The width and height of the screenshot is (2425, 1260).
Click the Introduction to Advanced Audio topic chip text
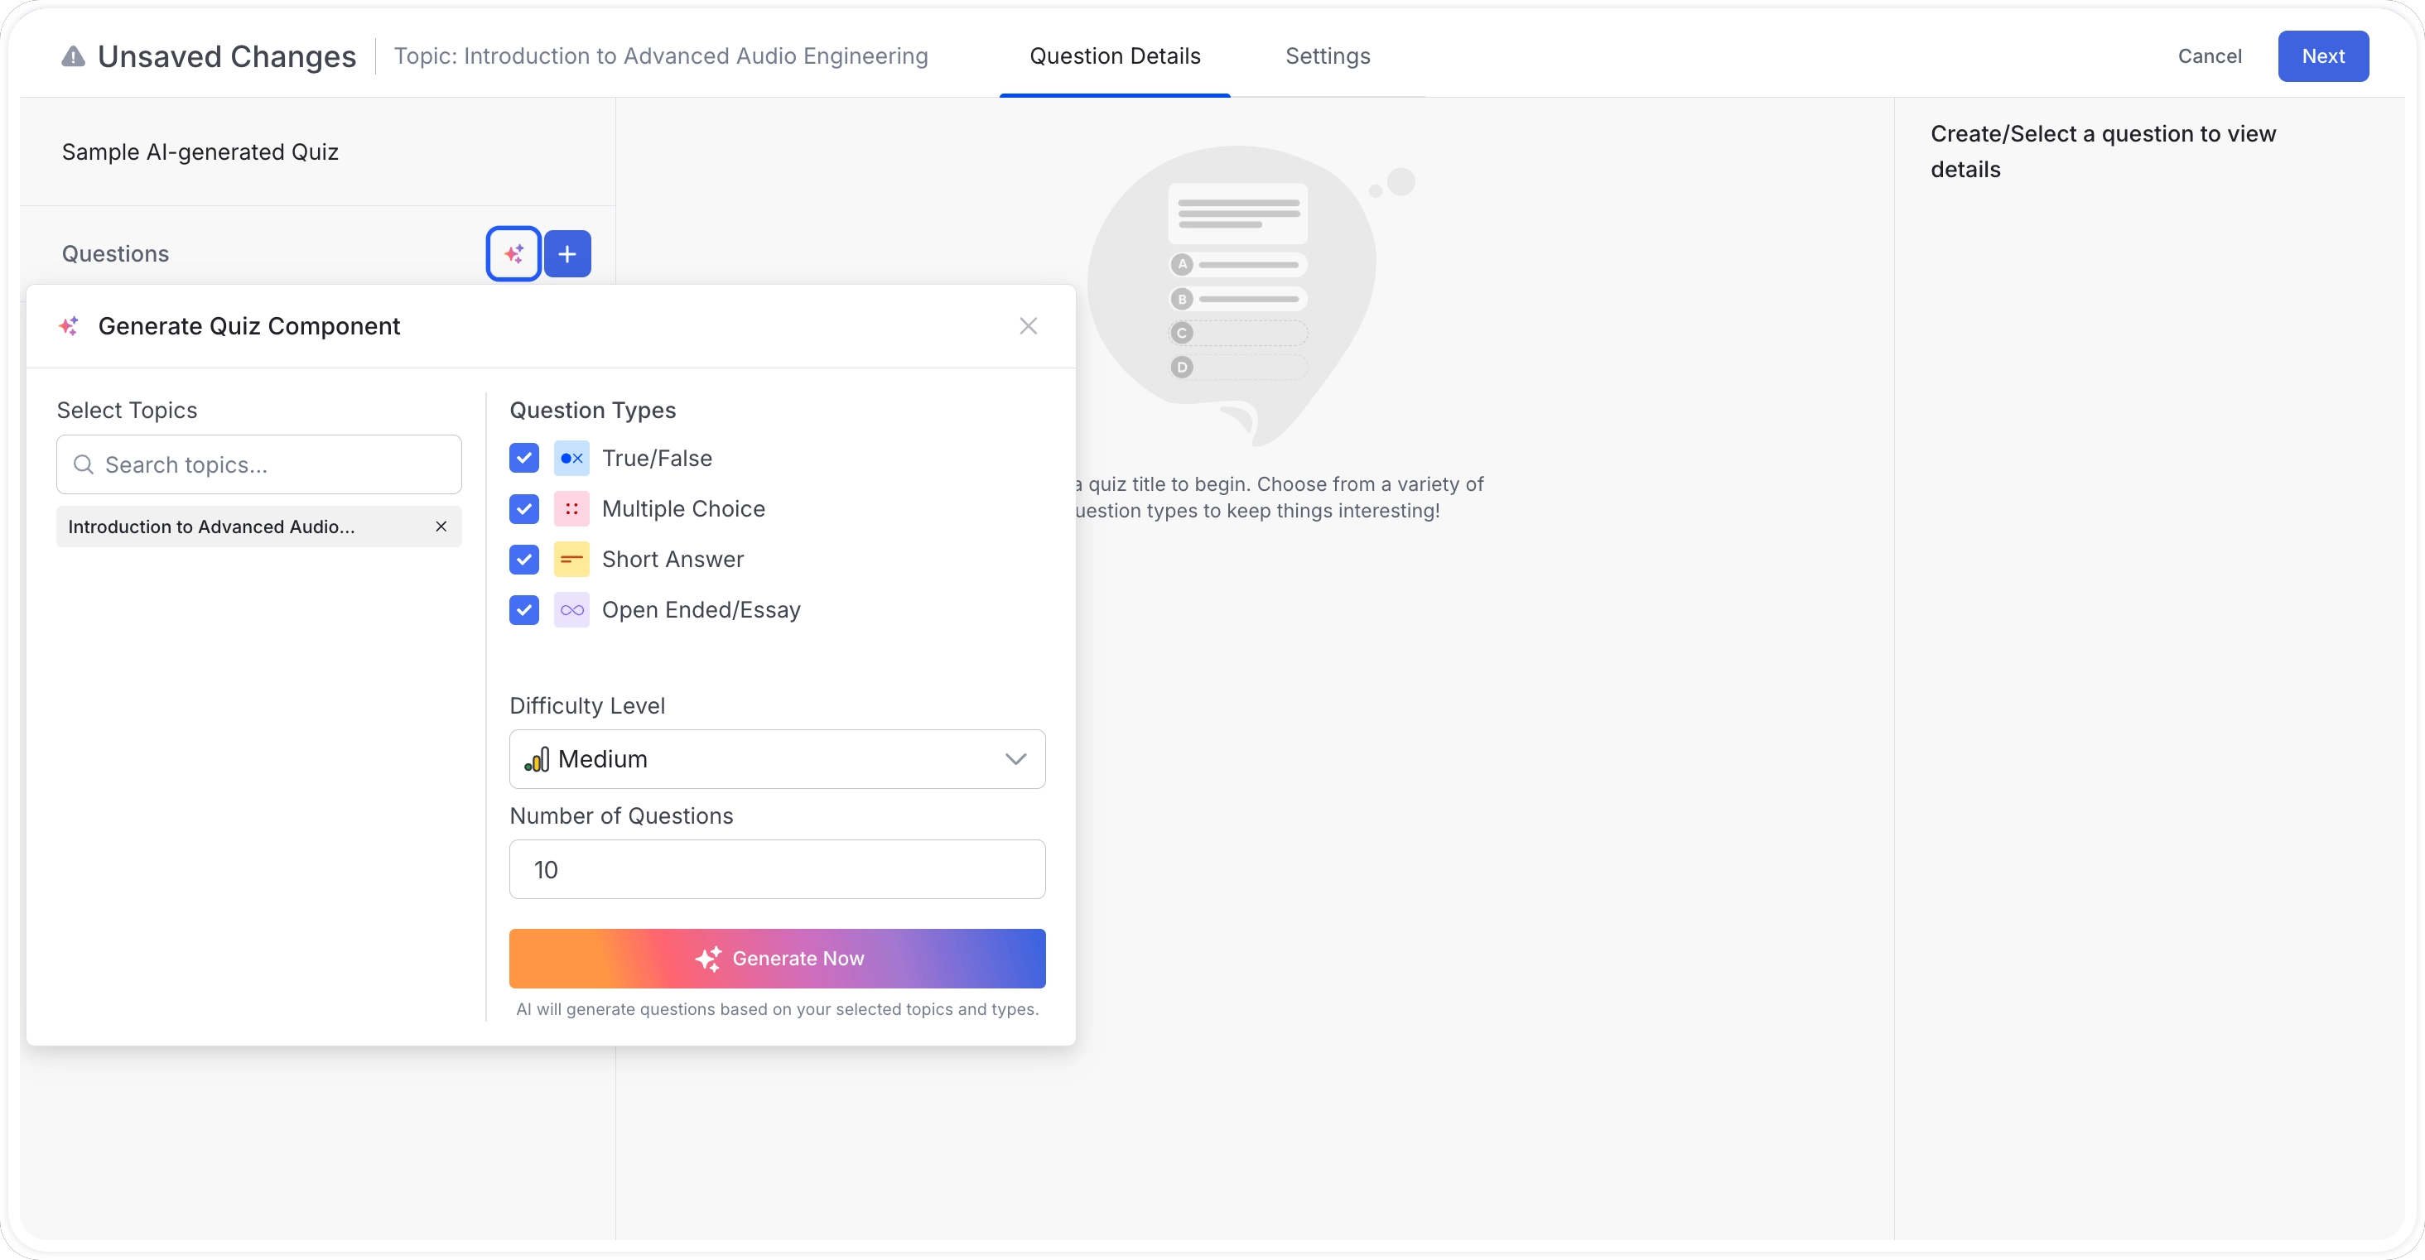[212, 527]
